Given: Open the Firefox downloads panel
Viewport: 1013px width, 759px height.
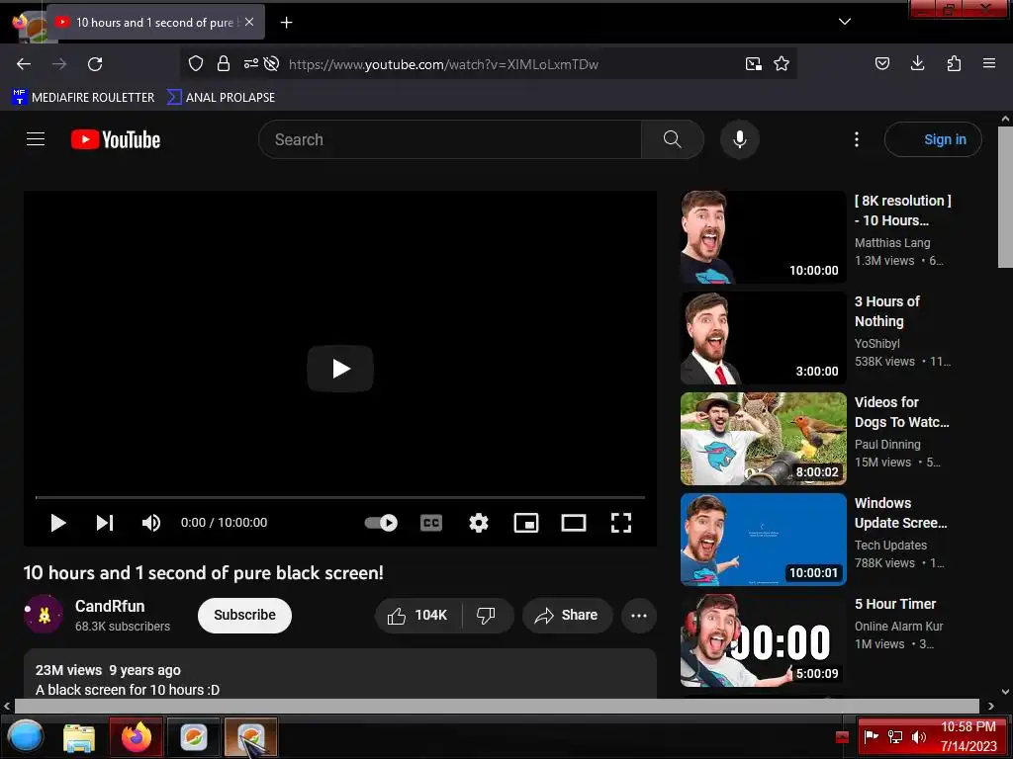Looking at the screenshot, I should (917, 63).
